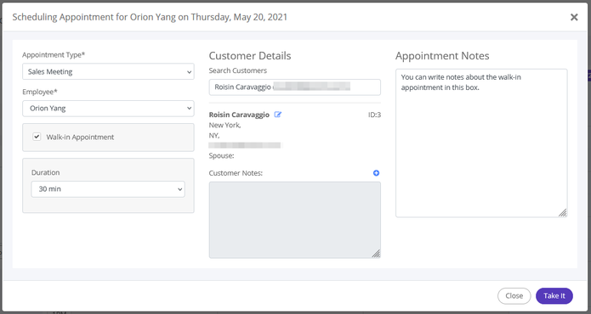This screenshot has height=314, width=591.
Task: Click inside the Appointment Notes text area
Action: pyautogui.click(x=481, y=143)
